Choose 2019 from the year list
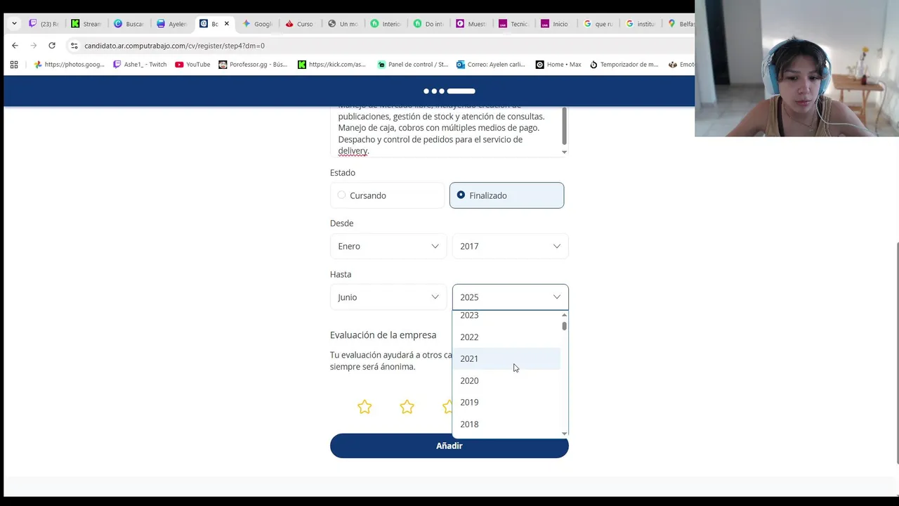Image resolution: width=899 pixels, height=506 pixels. click(506, 402)
